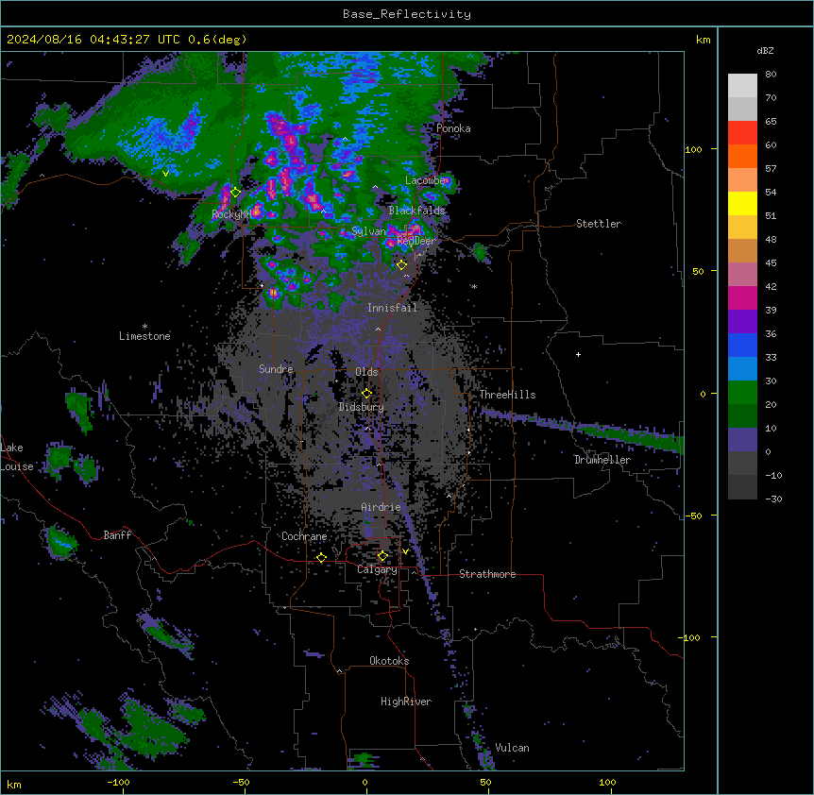This screenshot has height=795, width=814.
Task: Click the dBZ legend heading
Action: click(x=765, y=50)
